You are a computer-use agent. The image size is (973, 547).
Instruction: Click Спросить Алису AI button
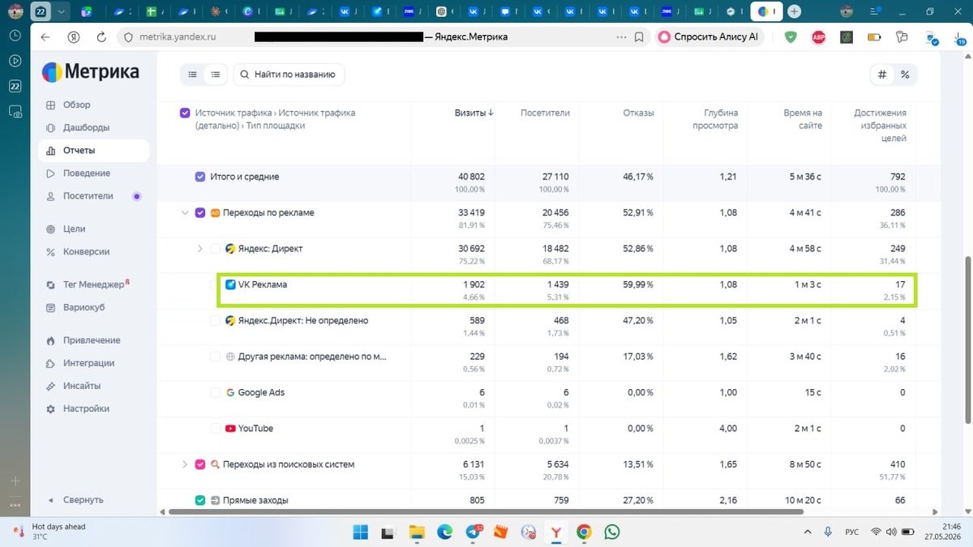(x=709, y=36)
